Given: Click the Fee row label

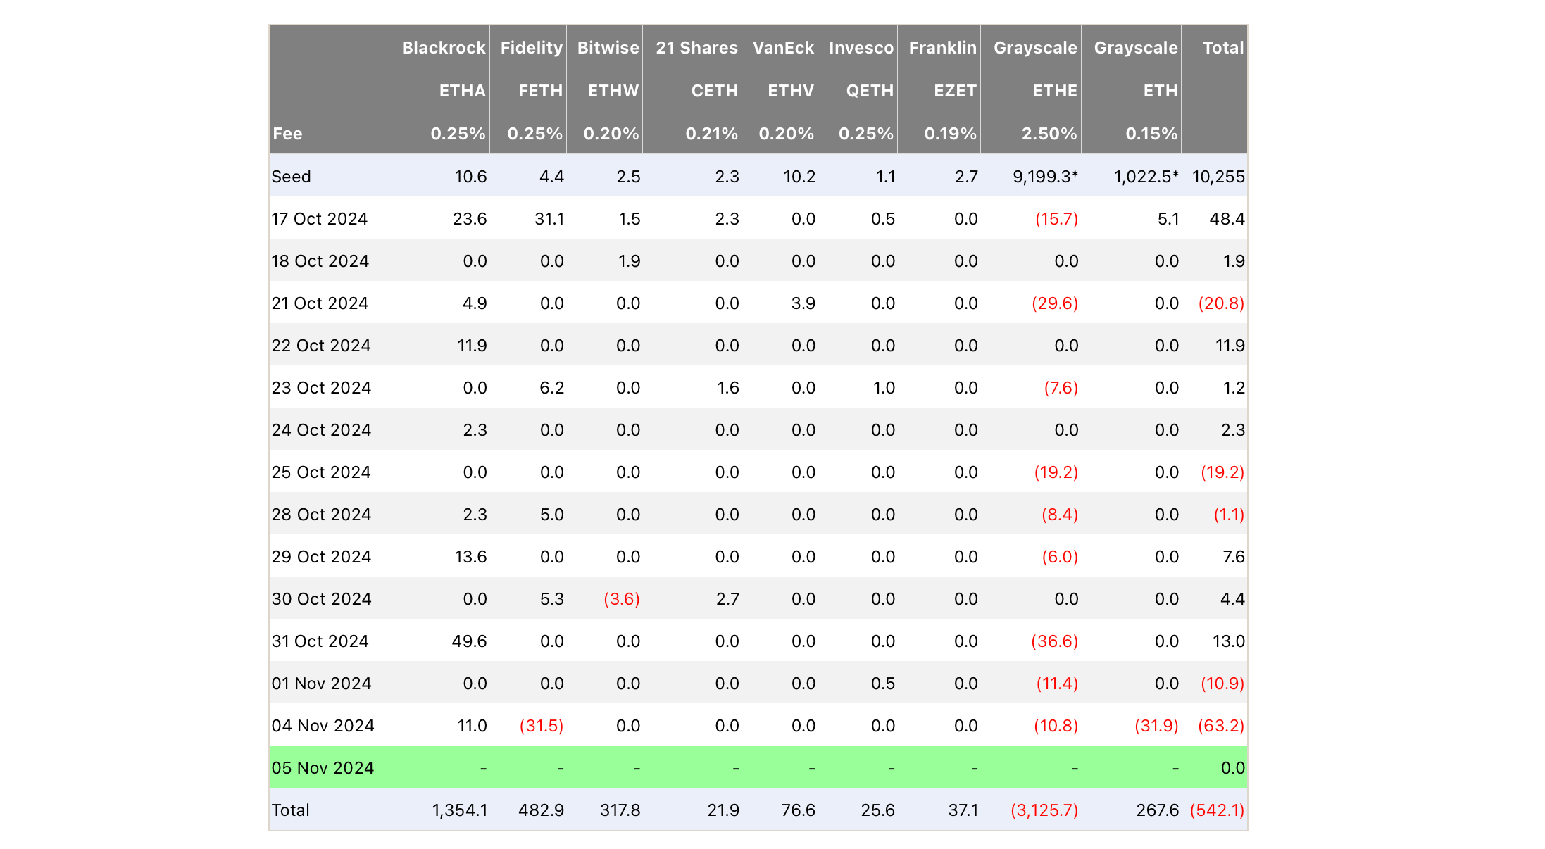Looking at the screenshot, I should tap(287, 134).
